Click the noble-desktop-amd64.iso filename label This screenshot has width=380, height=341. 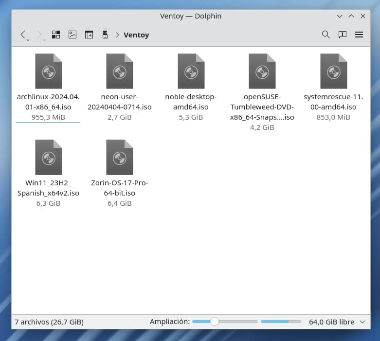(191, 102)
